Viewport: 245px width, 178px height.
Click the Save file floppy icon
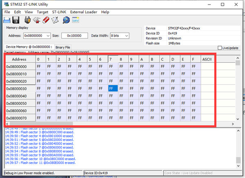click(x=16, y=20)
